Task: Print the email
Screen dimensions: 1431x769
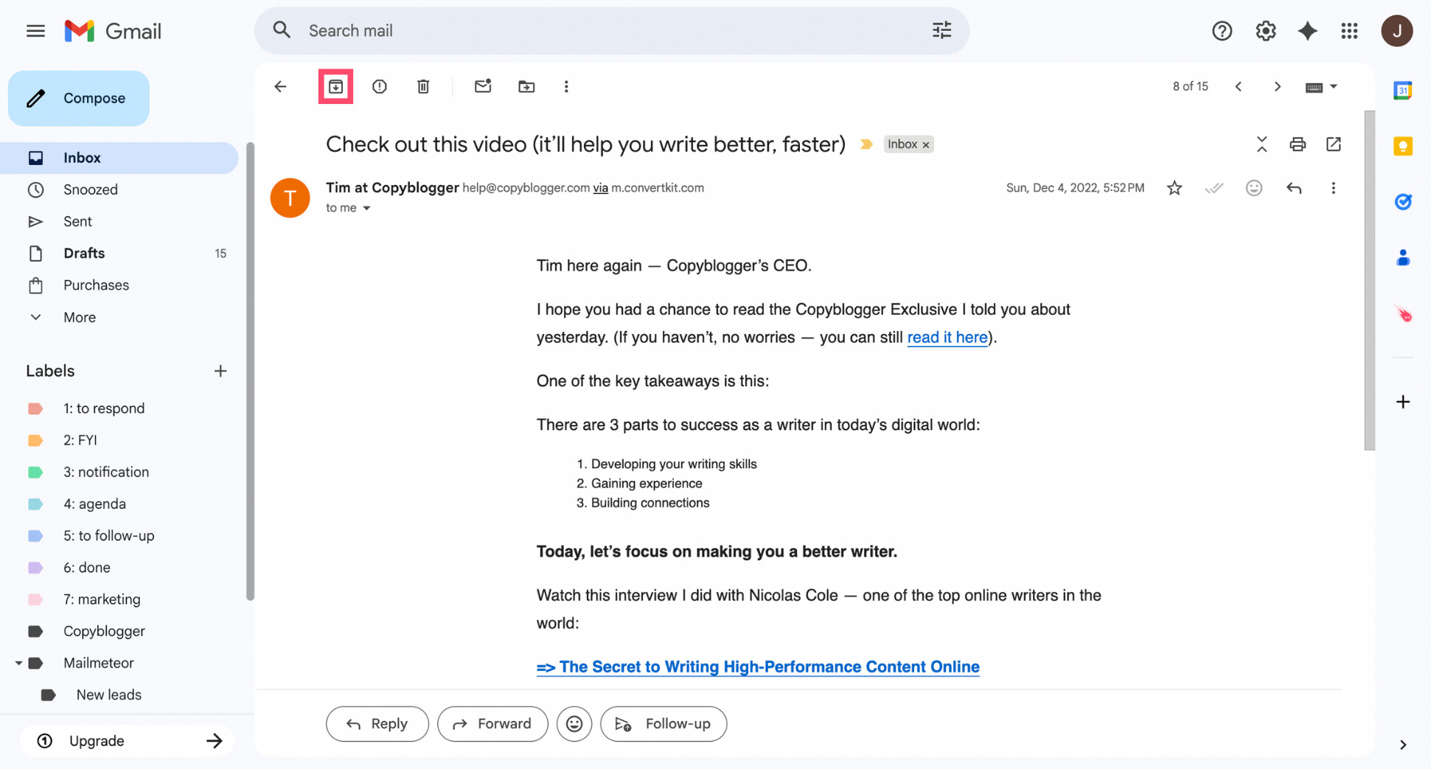Action: click(x=1298, y=145)
